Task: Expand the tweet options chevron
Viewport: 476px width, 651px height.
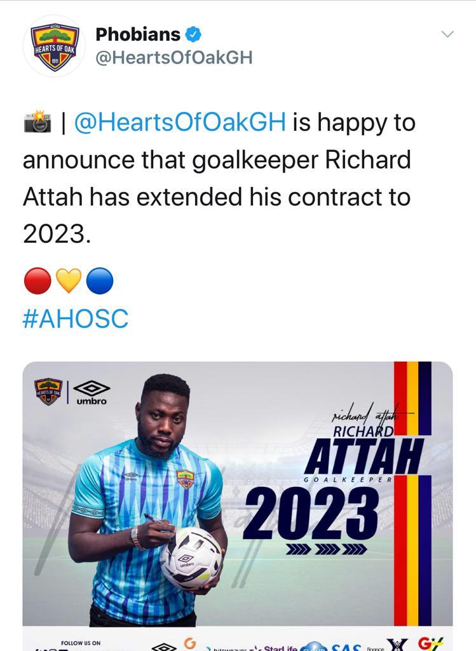Action: (447, 34)
